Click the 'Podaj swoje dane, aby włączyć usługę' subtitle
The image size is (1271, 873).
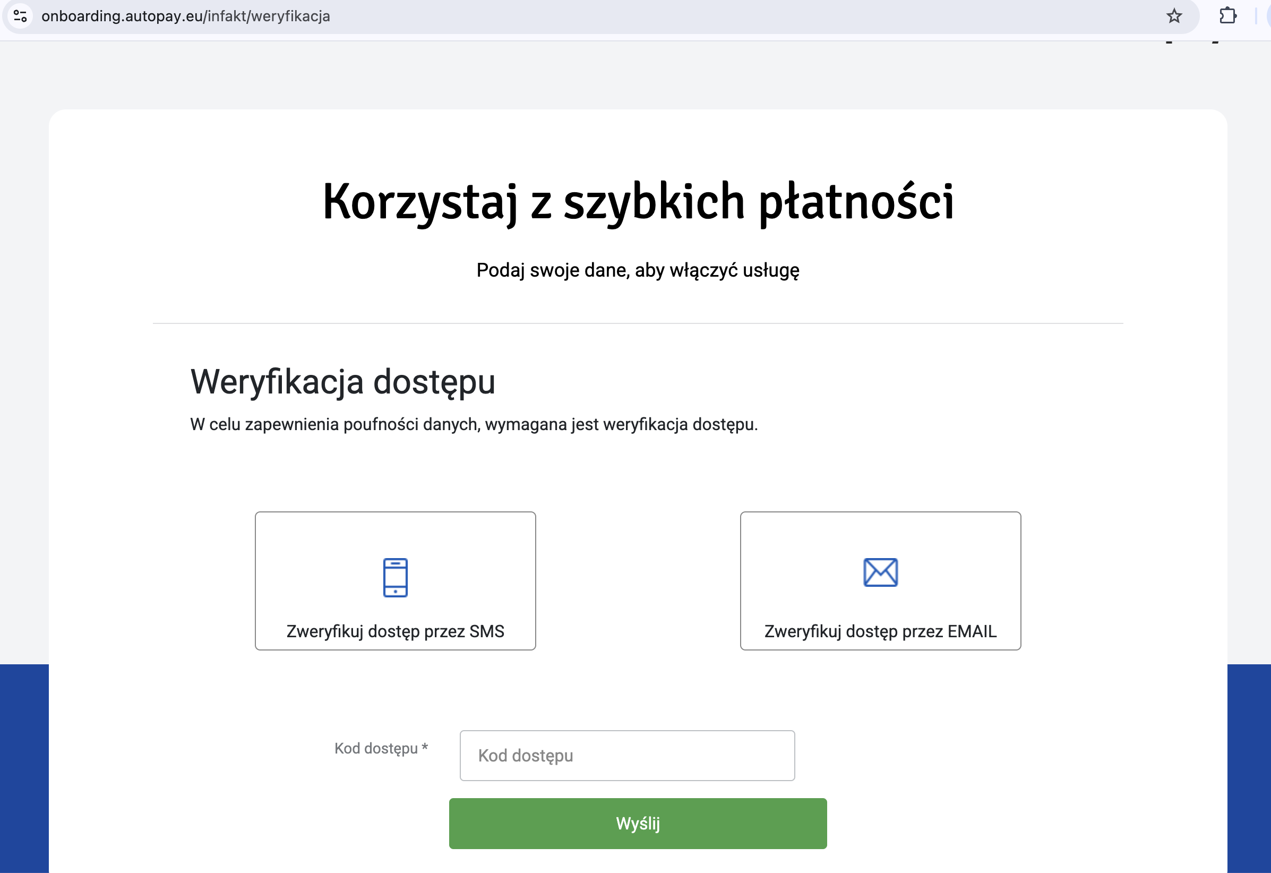638,271
